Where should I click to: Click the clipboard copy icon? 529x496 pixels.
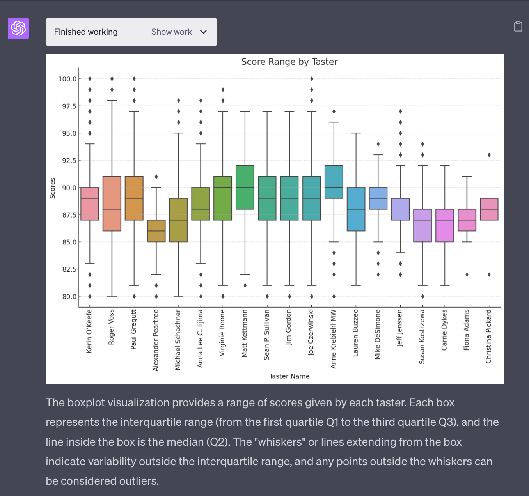click(518, 27)
